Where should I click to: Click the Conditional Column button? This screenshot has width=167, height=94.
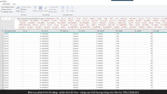8,7
